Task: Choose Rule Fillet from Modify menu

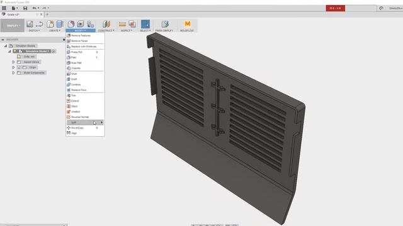Action: (85, 63)
